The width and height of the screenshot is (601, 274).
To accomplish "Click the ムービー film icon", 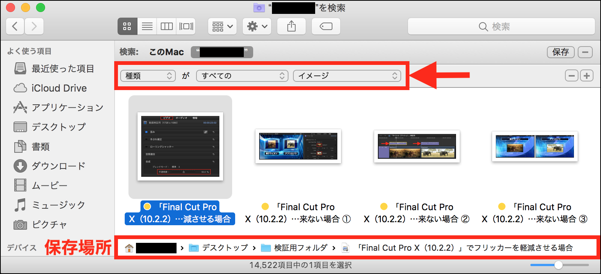I will click(x=20, y=185).
